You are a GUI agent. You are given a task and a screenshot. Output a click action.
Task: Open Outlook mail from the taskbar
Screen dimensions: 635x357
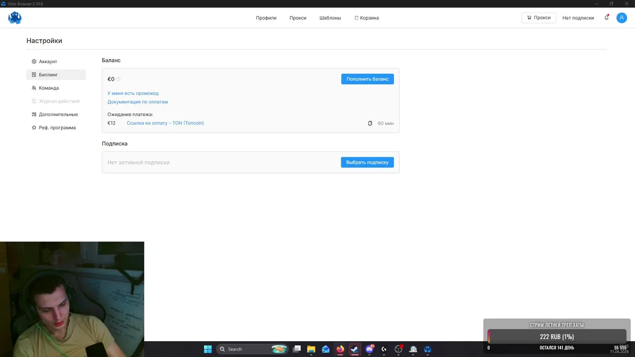[325, 349]
